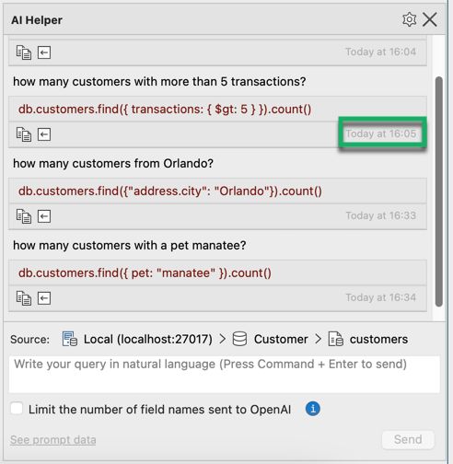453x464 pixels.
Task: Click the Send button
Action: tap(408, 439)
